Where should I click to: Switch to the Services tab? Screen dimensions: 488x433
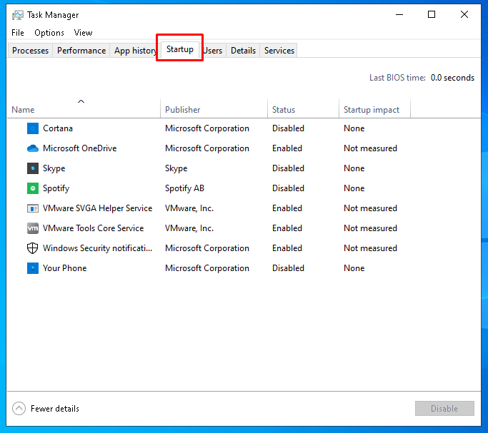(x=279, y=51)
